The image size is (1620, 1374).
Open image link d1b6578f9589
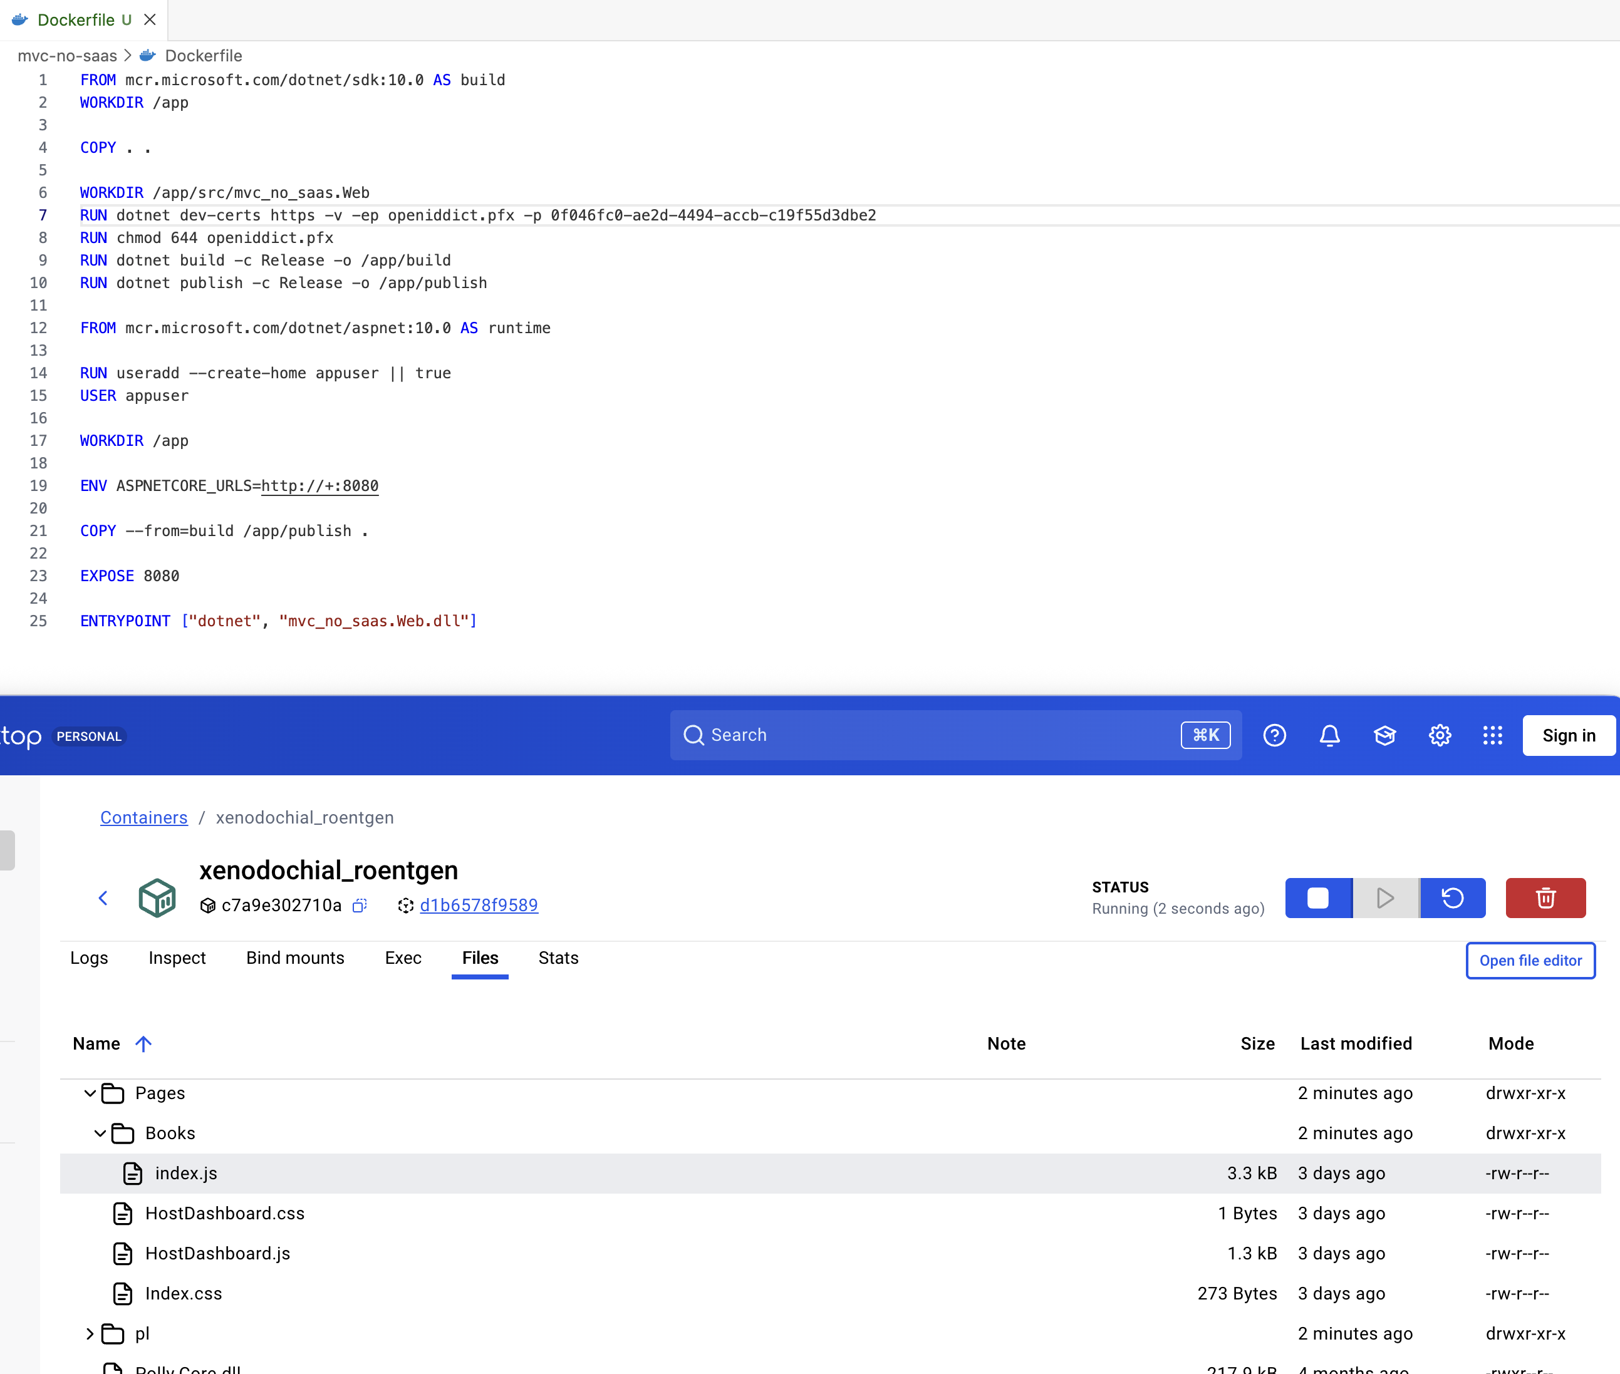479,905
